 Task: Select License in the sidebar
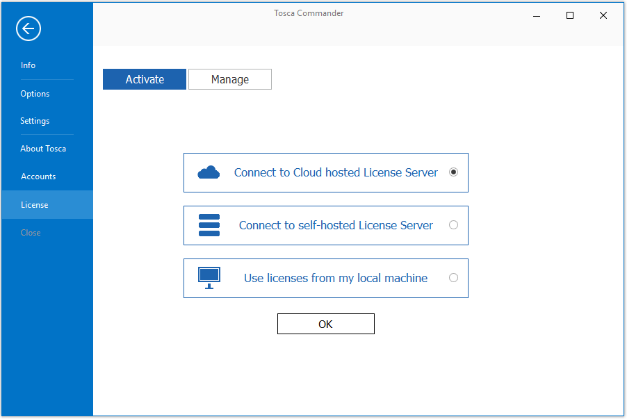pos(35,205)
